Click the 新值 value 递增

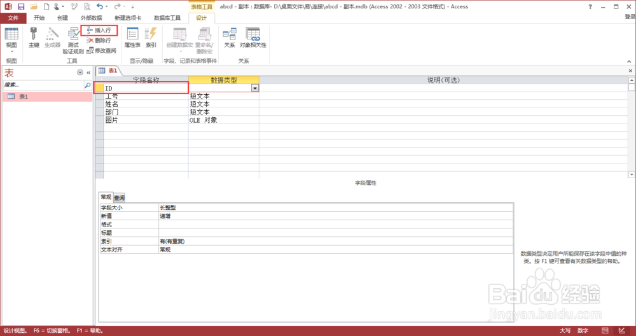coord(336,216)
